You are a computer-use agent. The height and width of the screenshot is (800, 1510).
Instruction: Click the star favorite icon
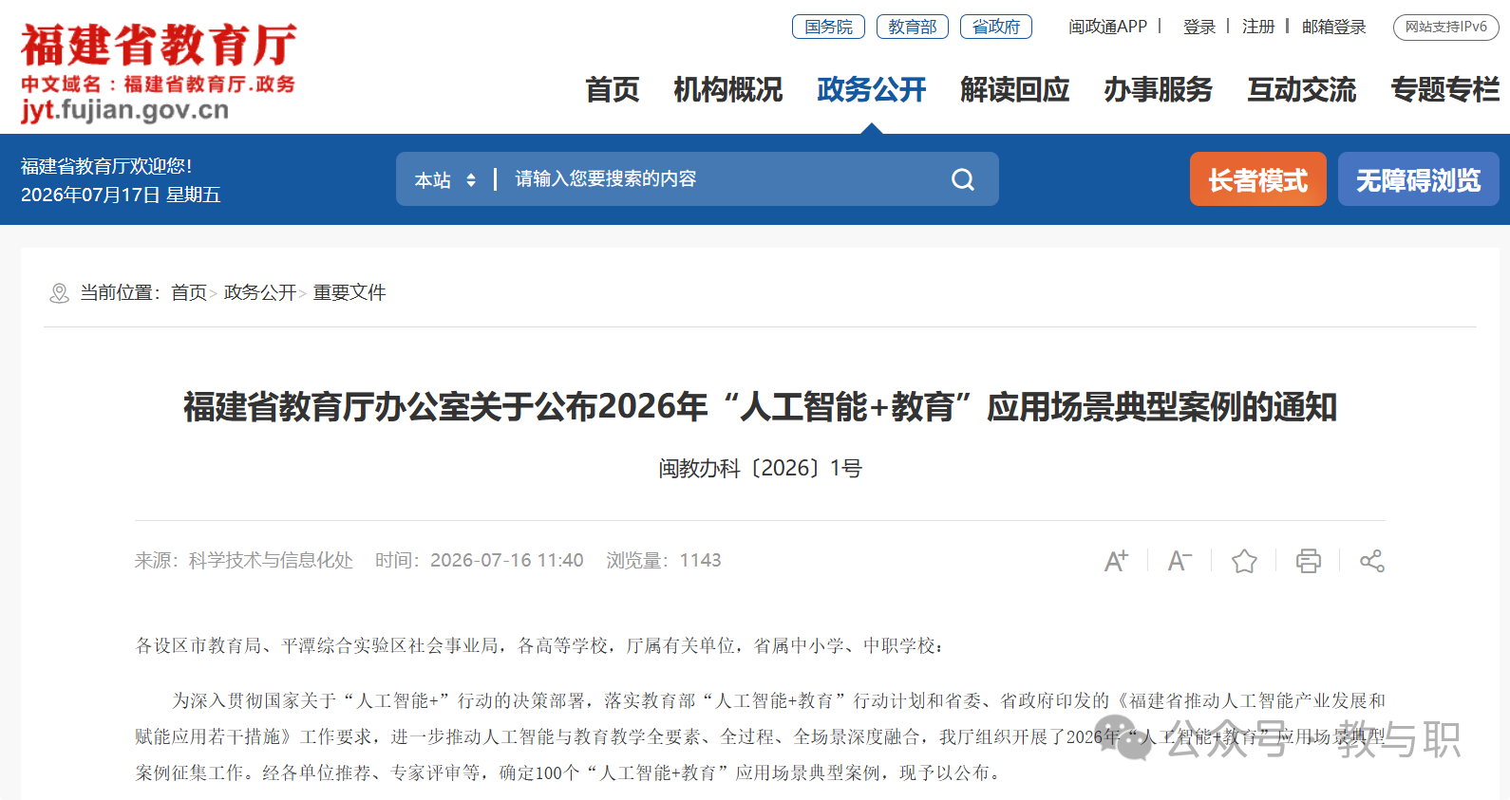click(1244, 561)
